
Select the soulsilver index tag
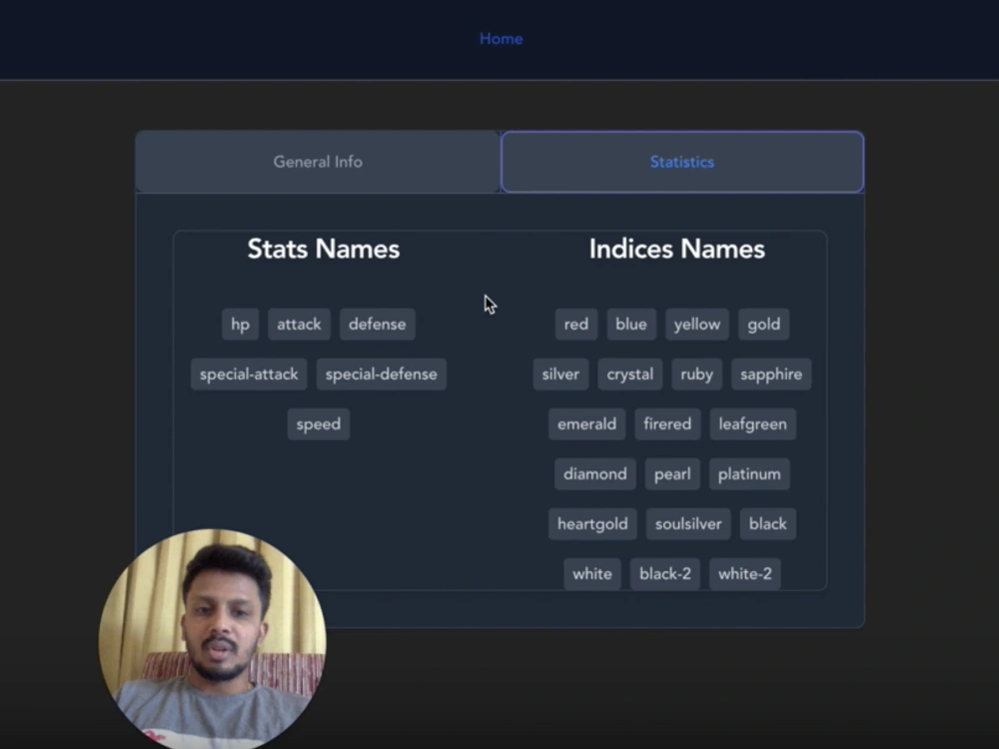[x=688, y=524]
